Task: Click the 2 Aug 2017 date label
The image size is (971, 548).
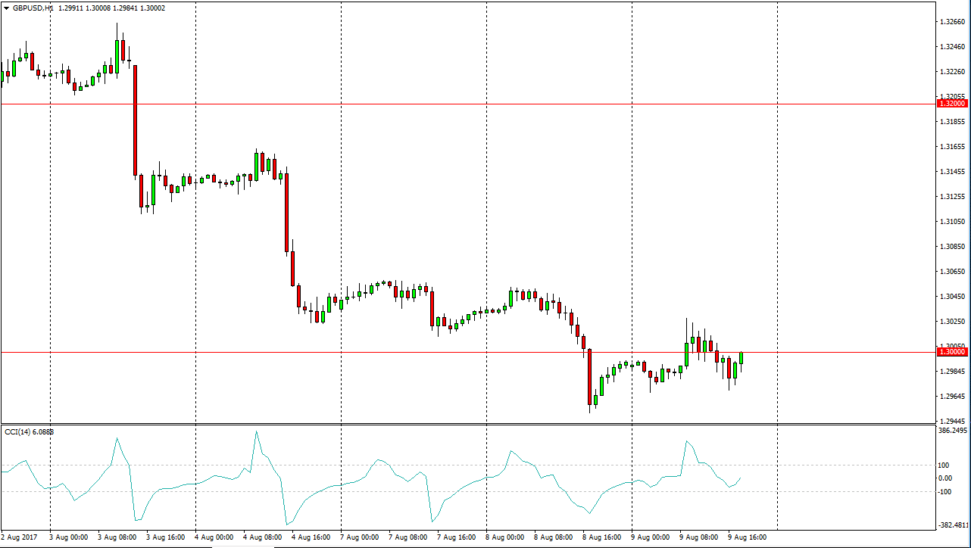Action: click(20, 537)
